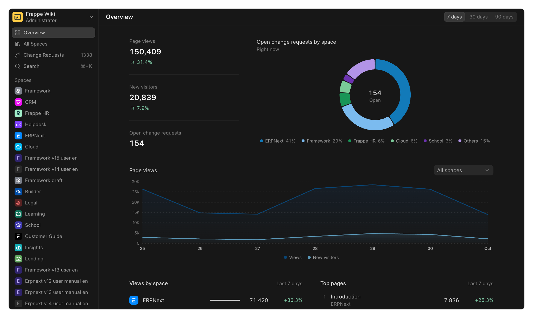Go to the Overview menu item
Image resolution: width=533 pixels, height=318 pixels.
click(x=53, y=33)
